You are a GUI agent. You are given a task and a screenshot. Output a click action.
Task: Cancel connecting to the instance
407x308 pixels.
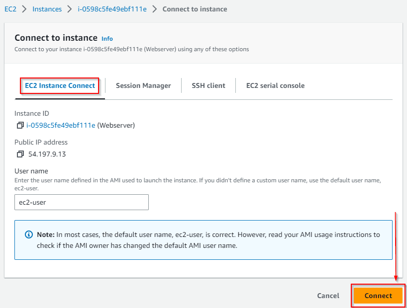[328, 296]
